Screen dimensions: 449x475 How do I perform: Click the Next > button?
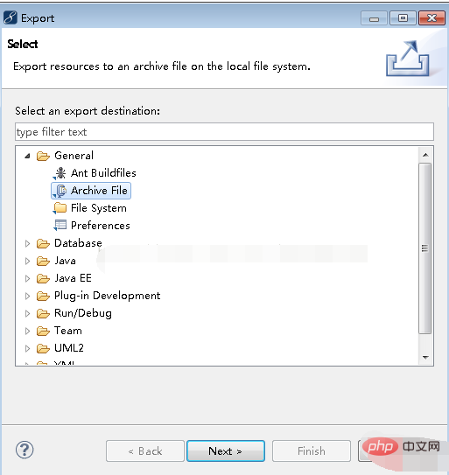[x=226, y=451]
